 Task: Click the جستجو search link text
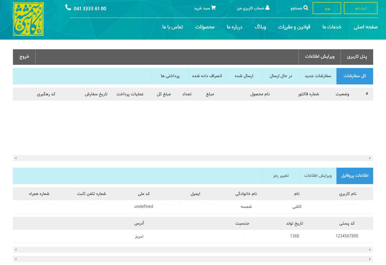click(x=296, y=8)
